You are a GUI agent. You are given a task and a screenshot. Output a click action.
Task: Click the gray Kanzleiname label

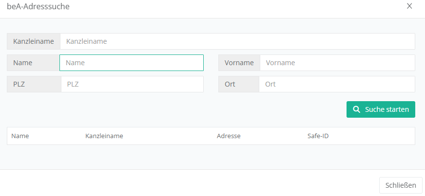tap(34, 41)
